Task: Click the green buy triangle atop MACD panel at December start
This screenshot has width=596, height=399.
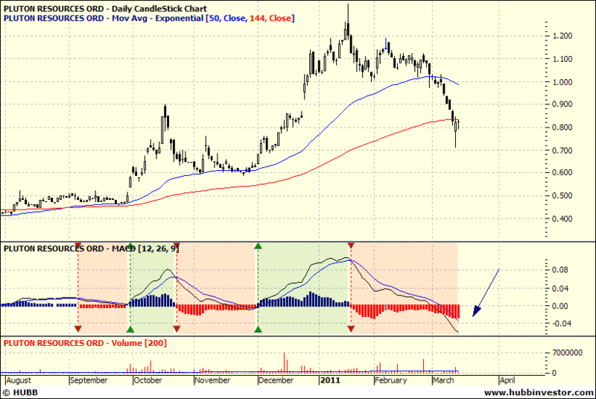Action: (258, 245)
